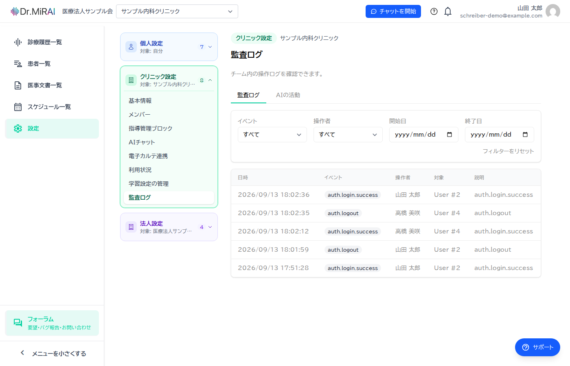This screenshot has width=570, height=366.
Task: Open 学習設定の管理 settings page
Action: point(169,184)
